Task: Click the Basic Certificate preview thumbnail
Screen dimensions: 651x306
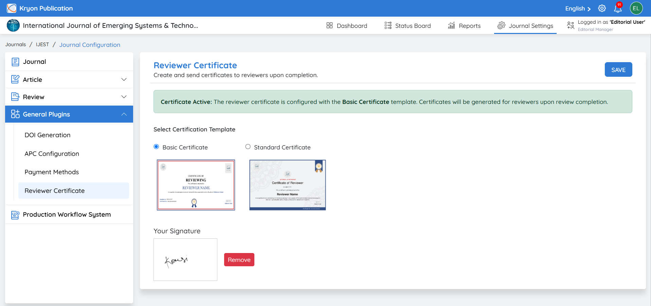Action: pos(196,185)
